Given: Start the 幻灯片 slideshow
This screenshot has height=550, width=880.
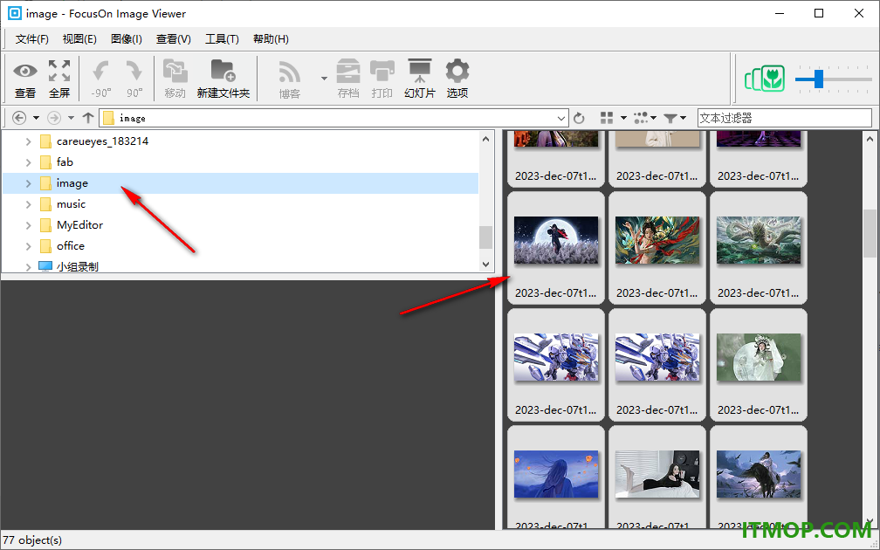Looking at the screenshot, I should coord(420,79).
